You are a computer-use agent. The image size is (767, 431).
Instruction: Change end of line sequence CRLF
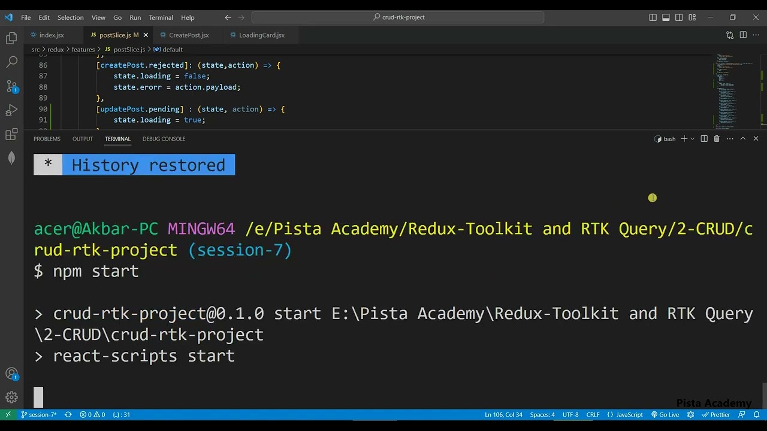593,415
